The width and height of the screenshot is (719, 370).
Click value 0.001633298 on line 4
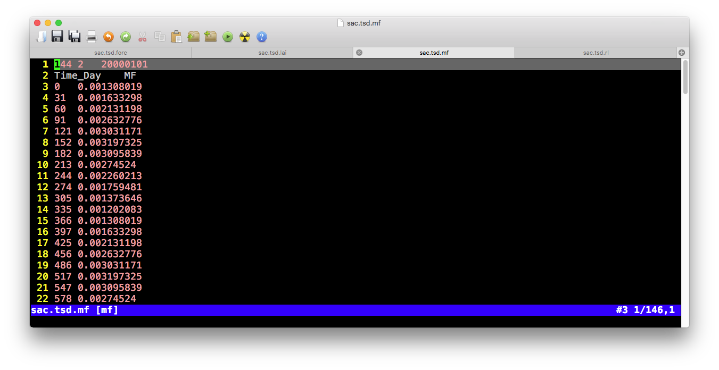tap(110, 98)
